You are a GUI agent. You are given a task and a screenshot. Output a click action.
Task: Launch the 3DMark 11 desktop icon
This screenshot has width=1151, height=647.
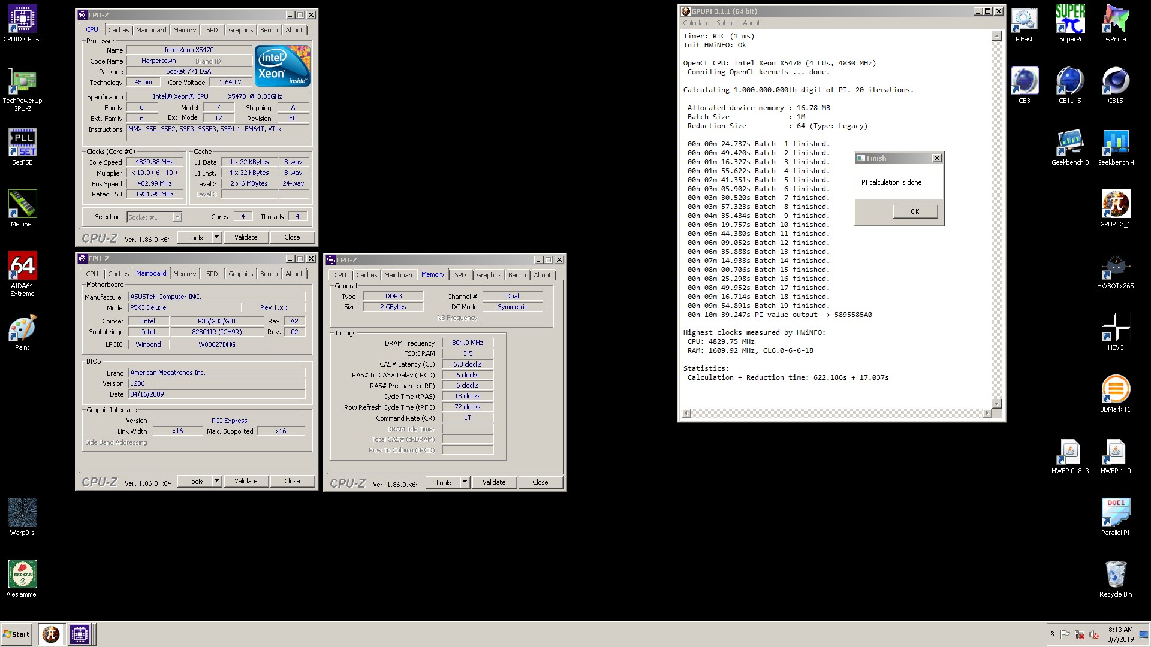[x=1116, y=394]
